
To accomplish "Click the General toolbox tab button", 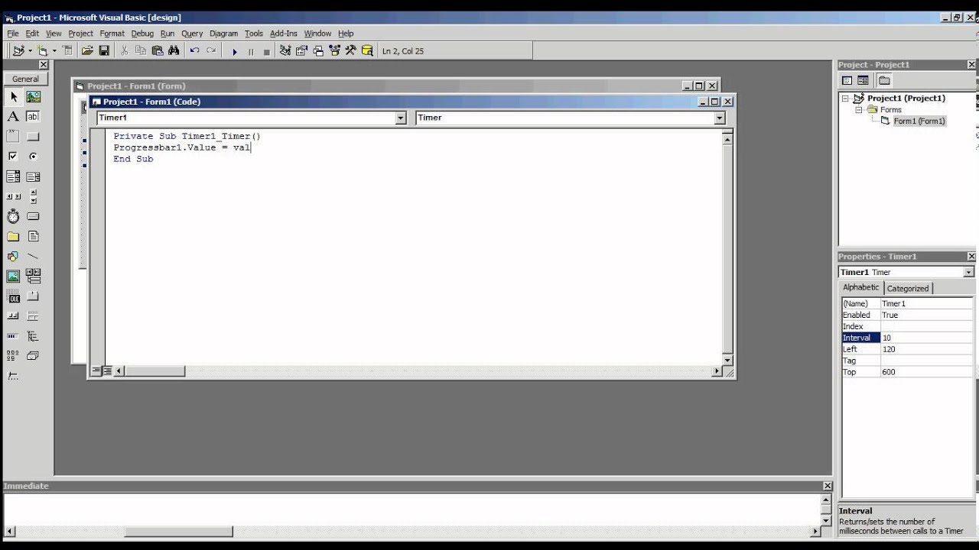I will click(x=25, y=79).
